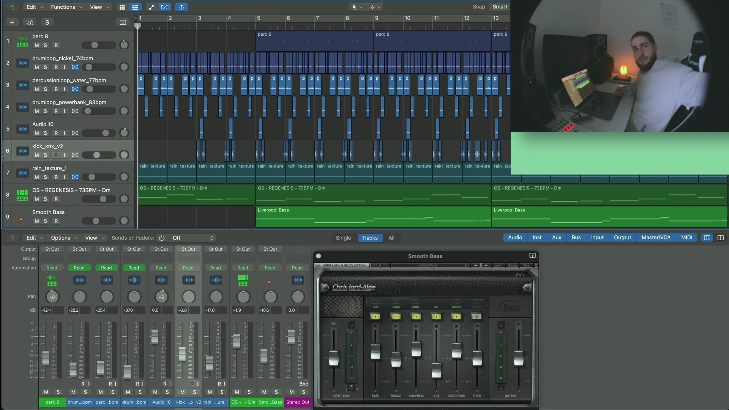This screenshot has width=729, height=410.
Task: Click the wide channel strips icon
Action: 721,238
